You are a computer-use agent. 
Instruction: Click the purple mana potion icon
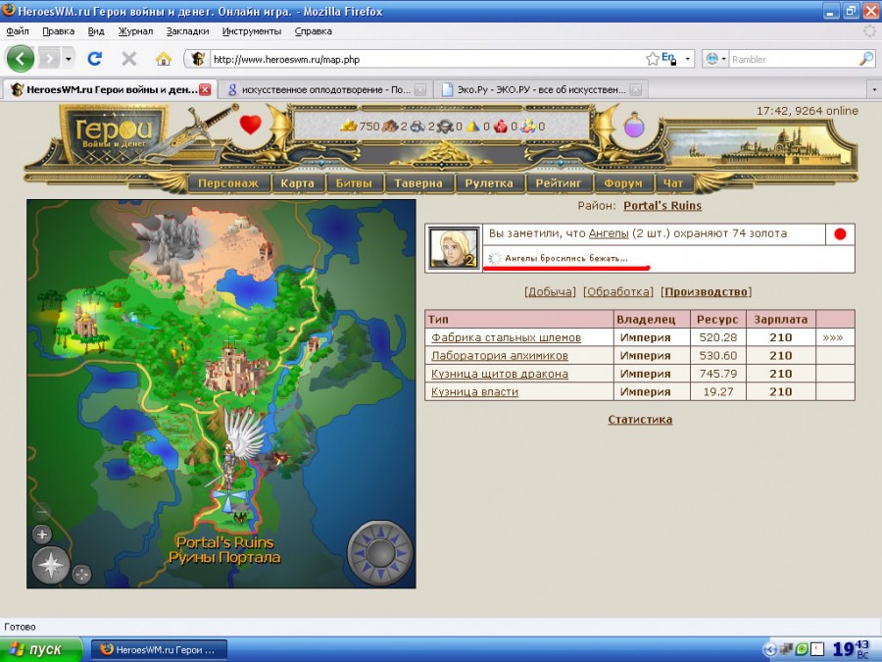click(633, 124)
